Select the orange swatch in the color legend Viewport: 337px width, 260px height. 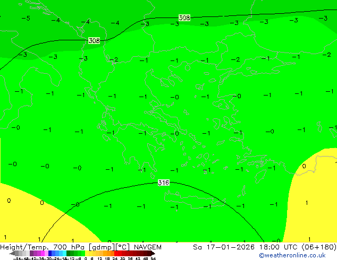click(109, 253)
